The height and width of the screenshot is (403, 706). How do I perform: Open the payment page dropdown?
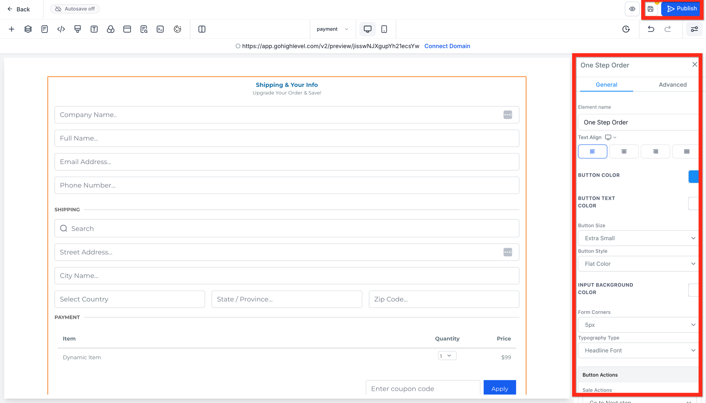(x=332, y=29)
